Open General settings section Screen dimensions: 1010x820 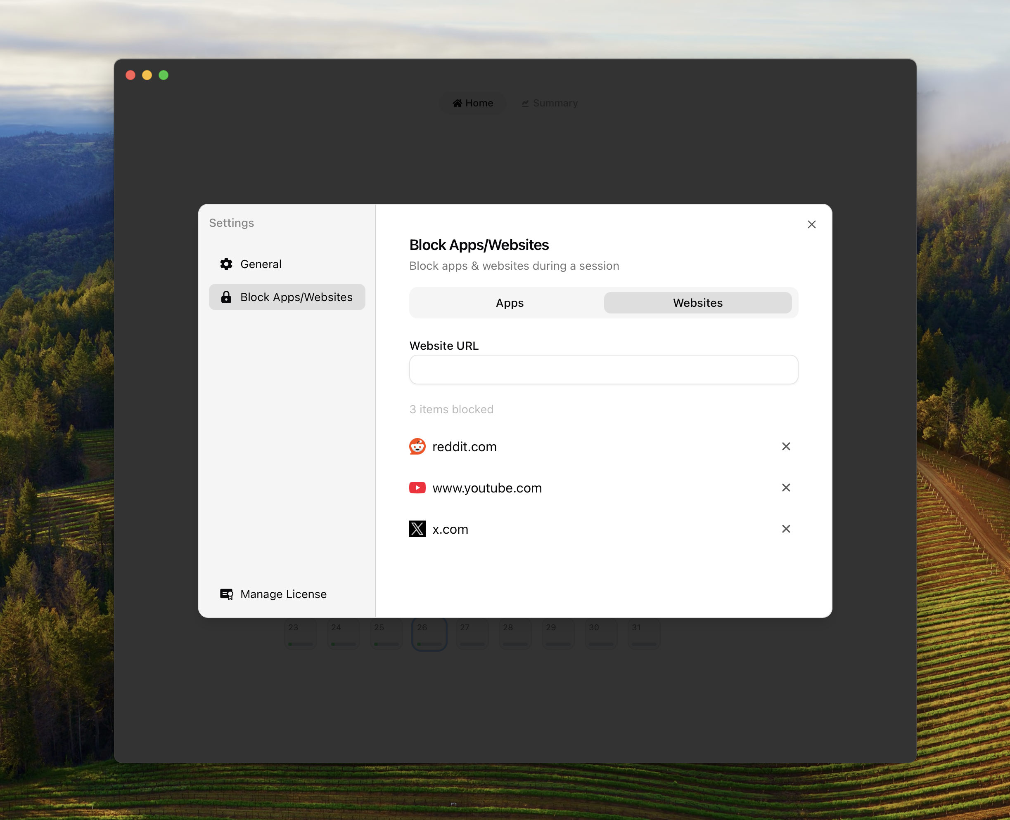tap(261, 264)
